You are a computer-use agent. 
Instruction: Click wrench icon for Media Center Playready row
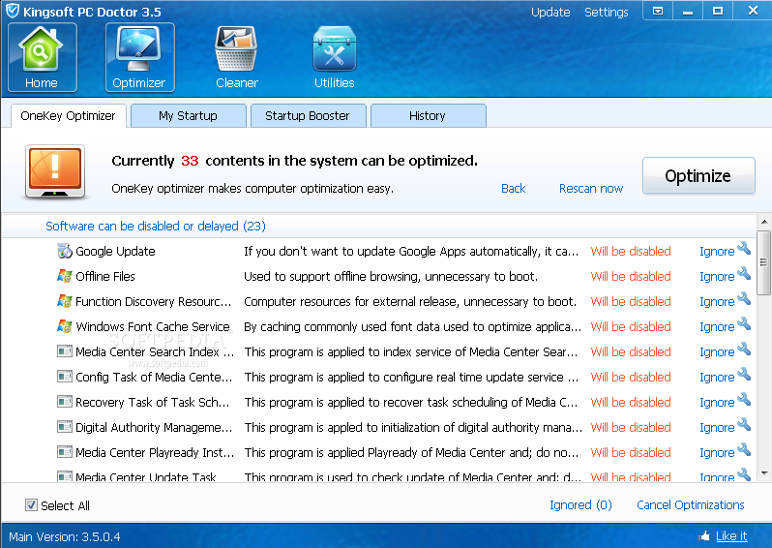pyautogui.click(x=744, y=450)
